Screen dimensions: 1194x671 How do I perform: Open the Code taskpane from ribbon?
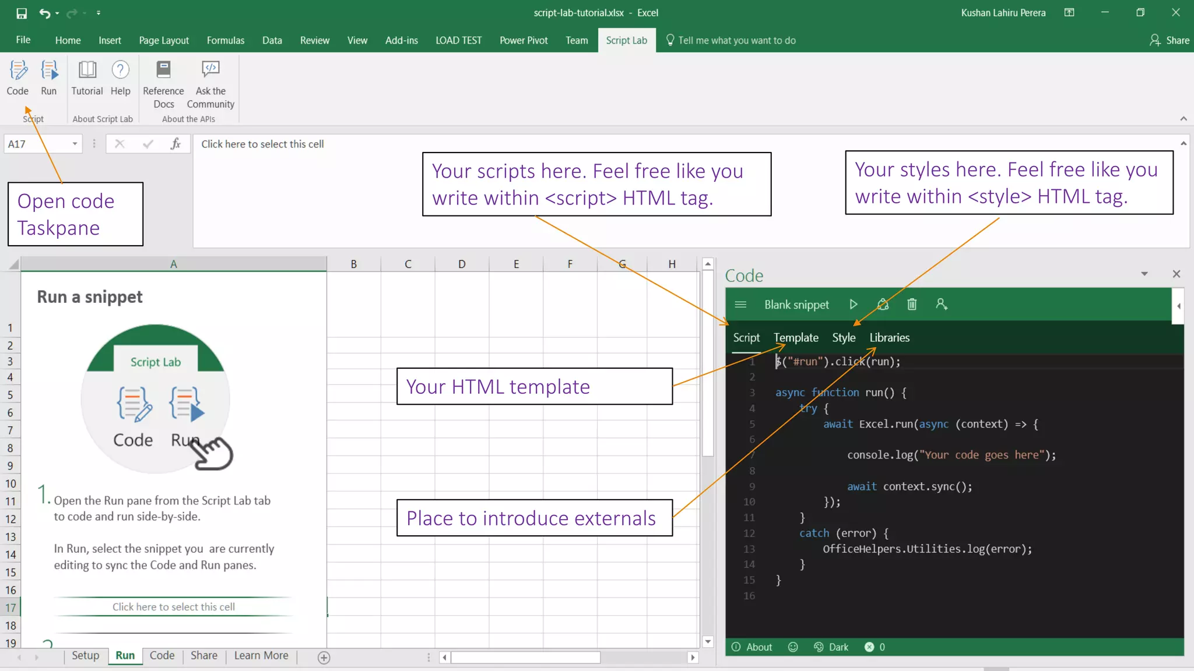pos(17,78)
